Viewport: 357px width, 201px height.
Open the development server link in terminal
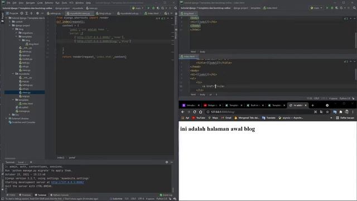pos(67,183)
